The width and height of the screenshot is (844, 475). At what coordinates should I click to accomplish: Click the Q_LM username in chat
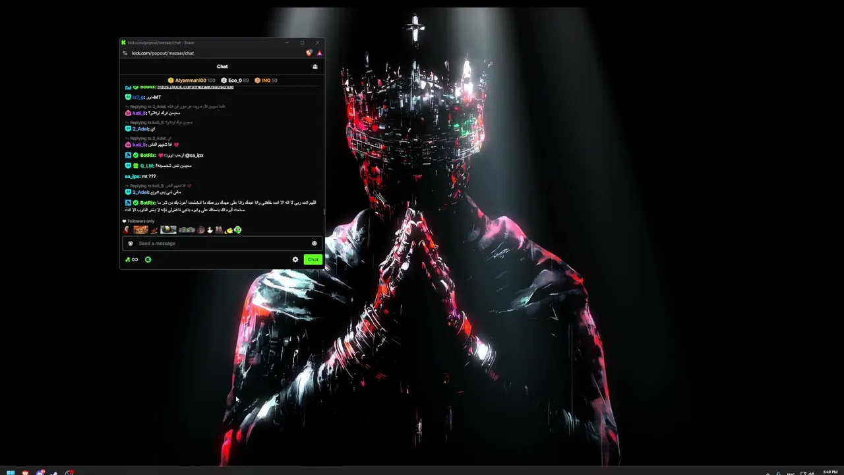[x=146, y=166]
